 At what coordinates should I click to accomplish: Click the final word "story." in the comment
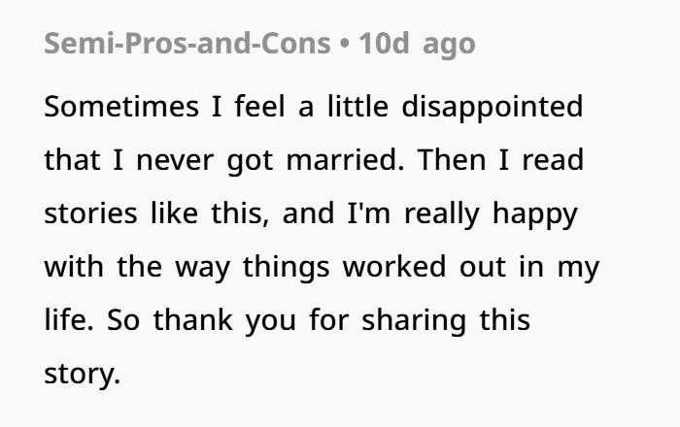click(x=83, y=373)
